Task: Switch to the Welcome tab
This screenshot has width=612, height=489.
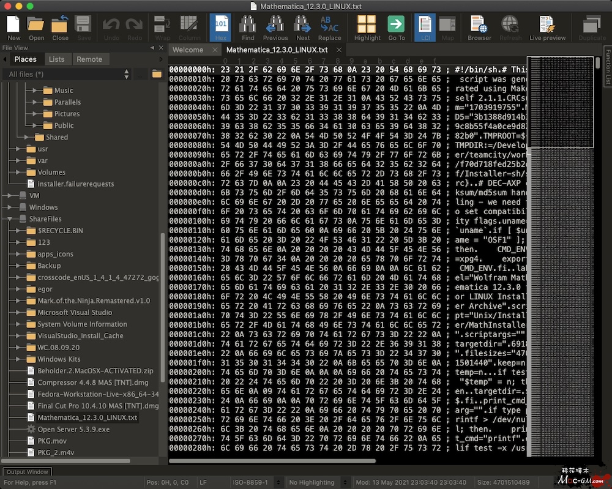Action: coord(188,50)
